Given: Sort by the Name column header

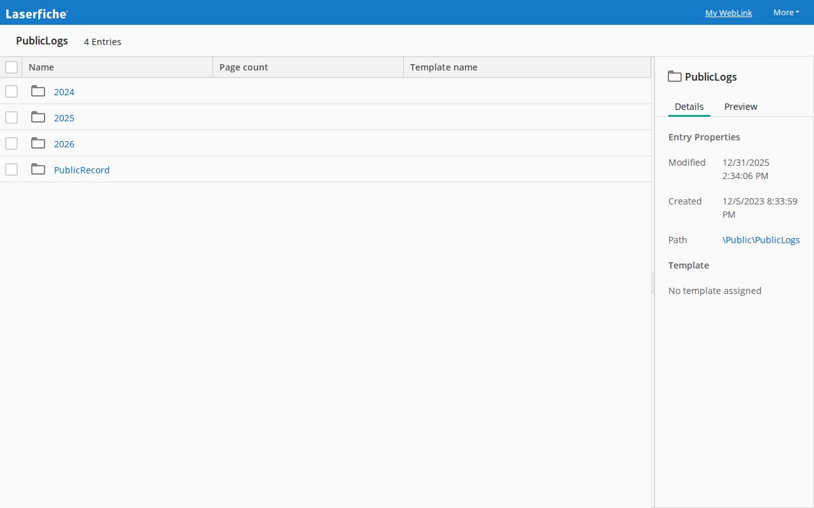Looking at the screenshot, I should [118, 67].
